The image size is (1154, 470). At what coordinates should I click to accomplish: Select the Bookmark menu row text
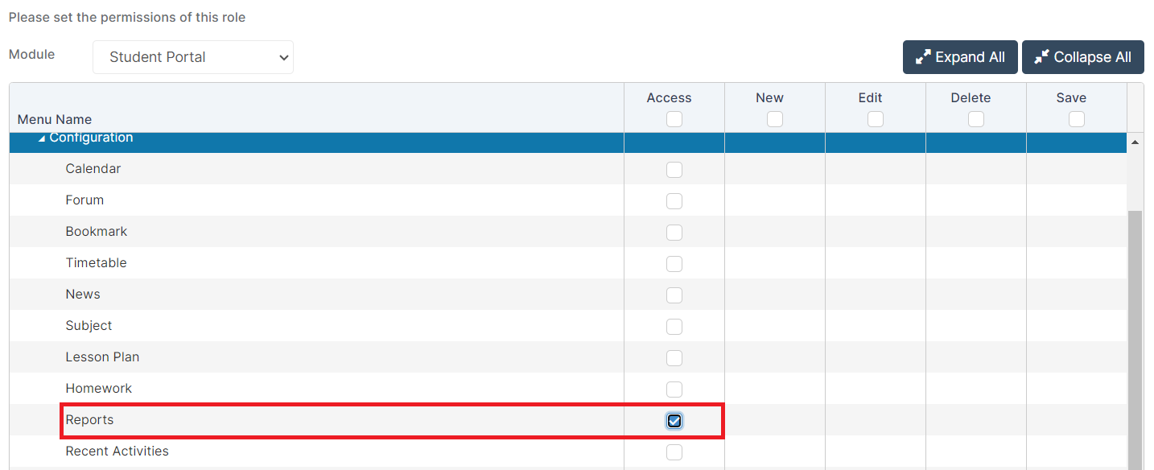(97, 232)
